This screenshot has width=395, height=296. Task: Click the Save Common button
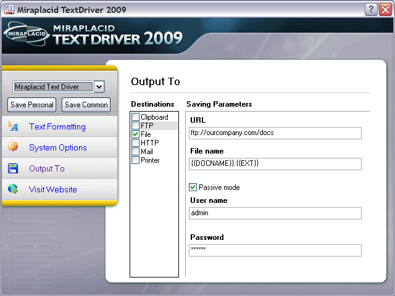tap(86, 105)
